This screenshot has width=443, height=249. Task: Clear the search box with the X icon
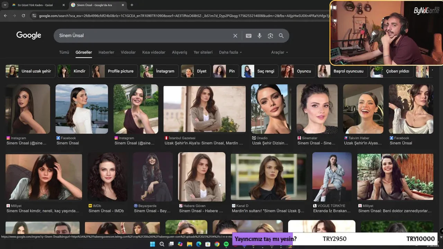tap(235, 36)
